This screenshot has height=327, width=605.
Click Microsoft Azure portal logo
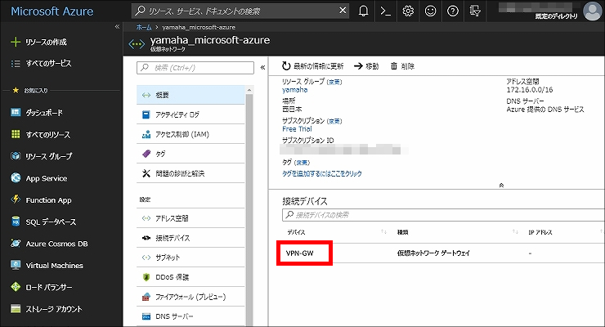pos(52,11)
